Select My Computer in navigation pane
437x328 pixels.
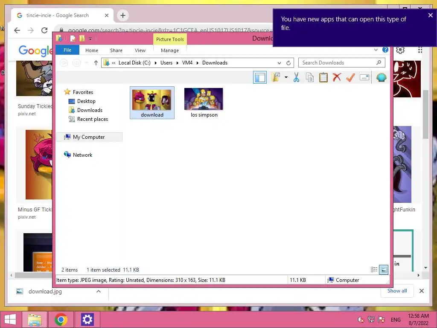pos(89,137)
